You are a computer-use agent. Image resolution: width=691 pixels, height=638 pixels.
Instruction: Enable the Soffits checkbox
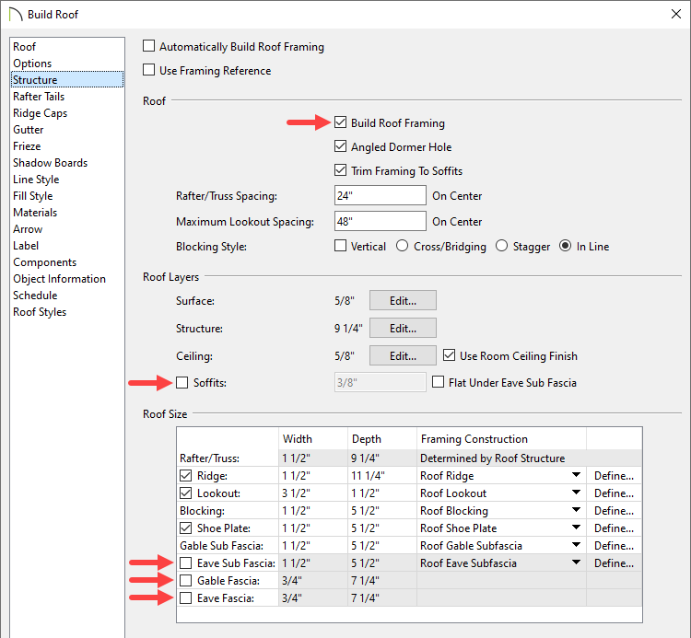click(182, 382)
